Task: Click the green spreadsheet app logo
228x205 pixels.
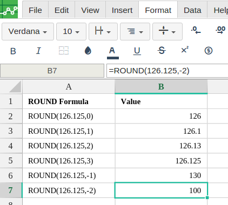Action: [9, 9]
